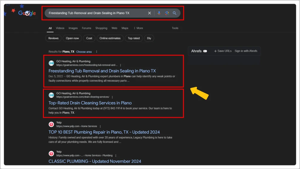Open the Tools options
300x169 pixels.
tap(175, 28)
